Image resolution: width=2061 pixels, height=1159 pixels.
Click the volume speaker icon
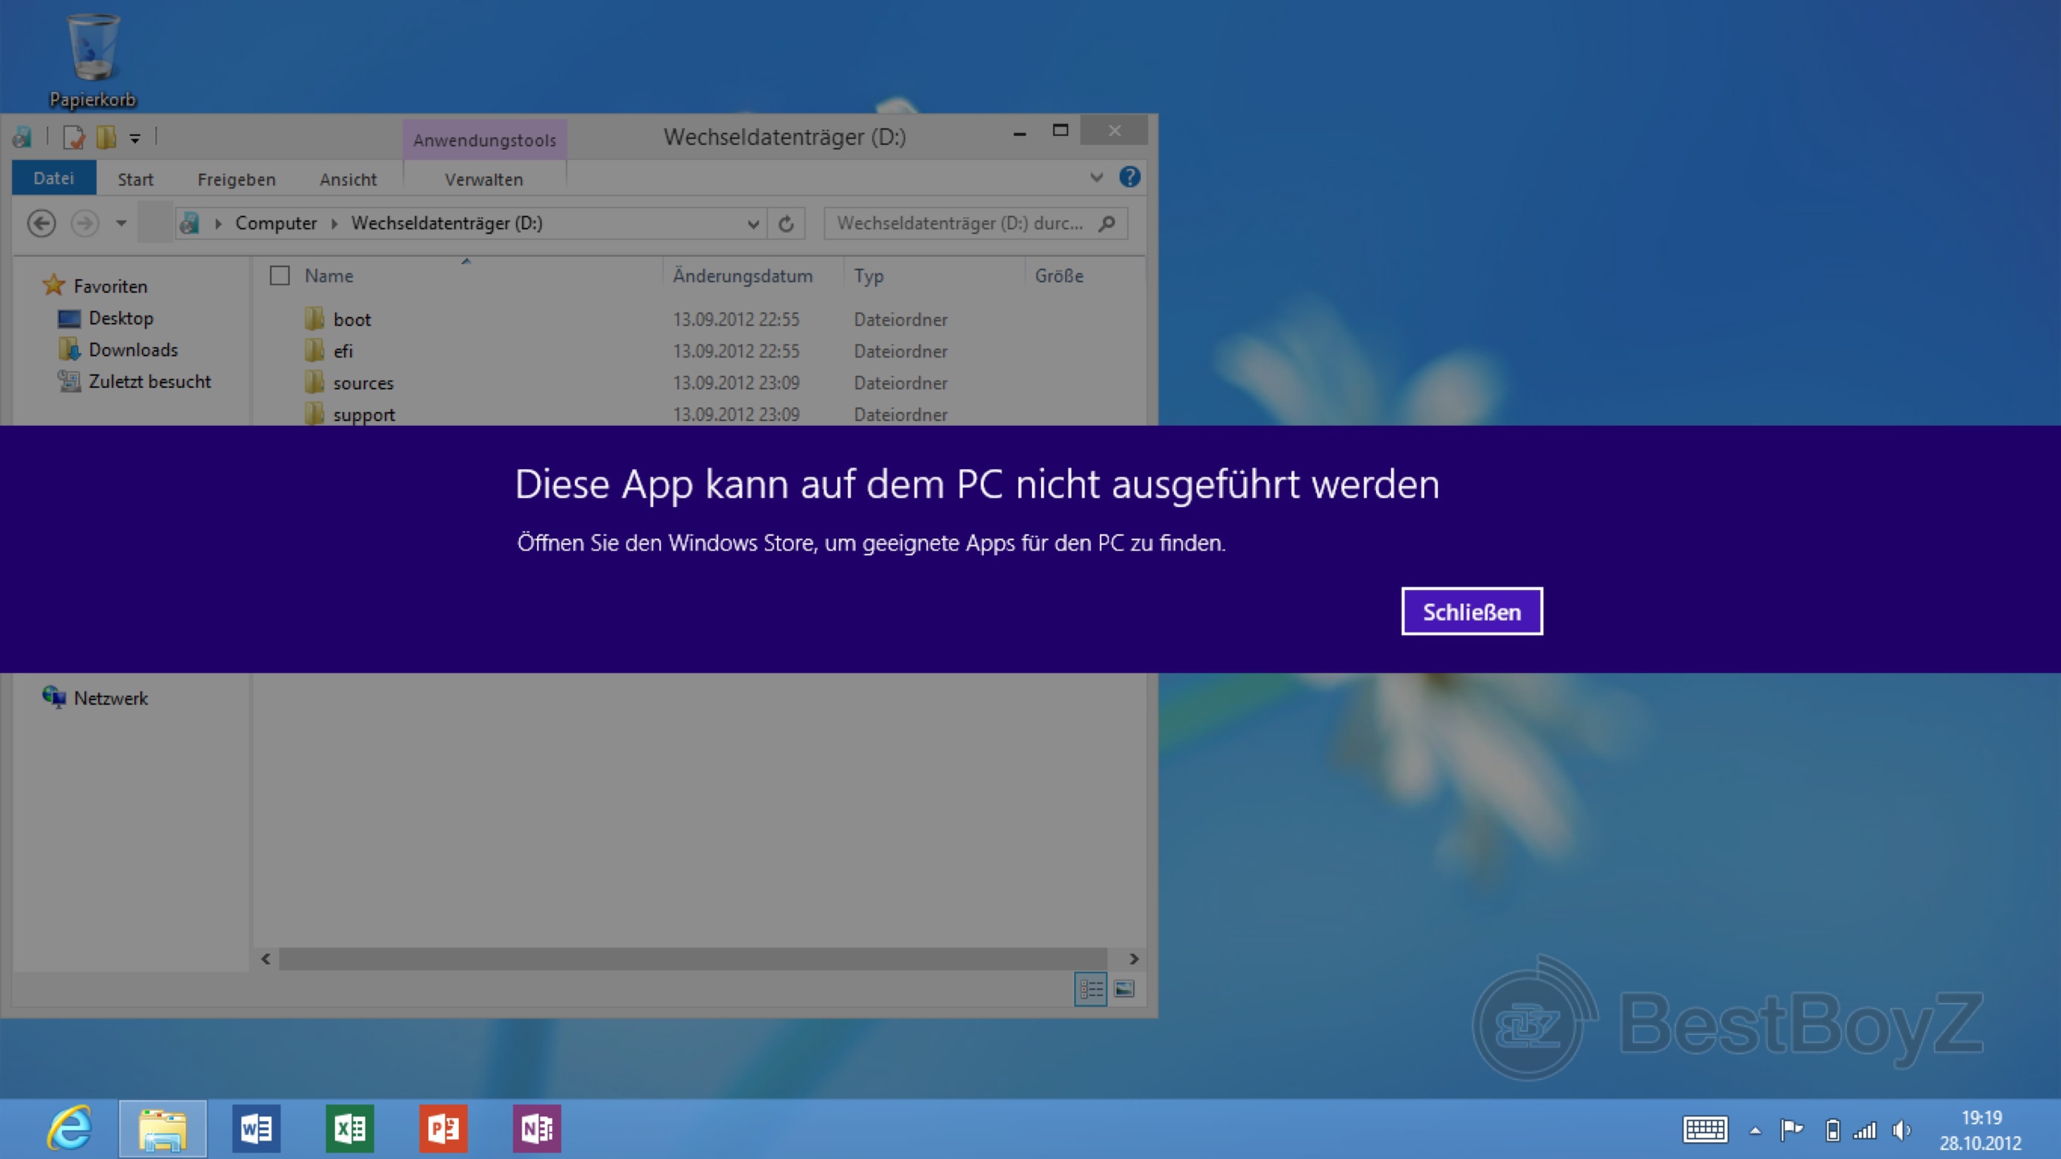1902,1130
